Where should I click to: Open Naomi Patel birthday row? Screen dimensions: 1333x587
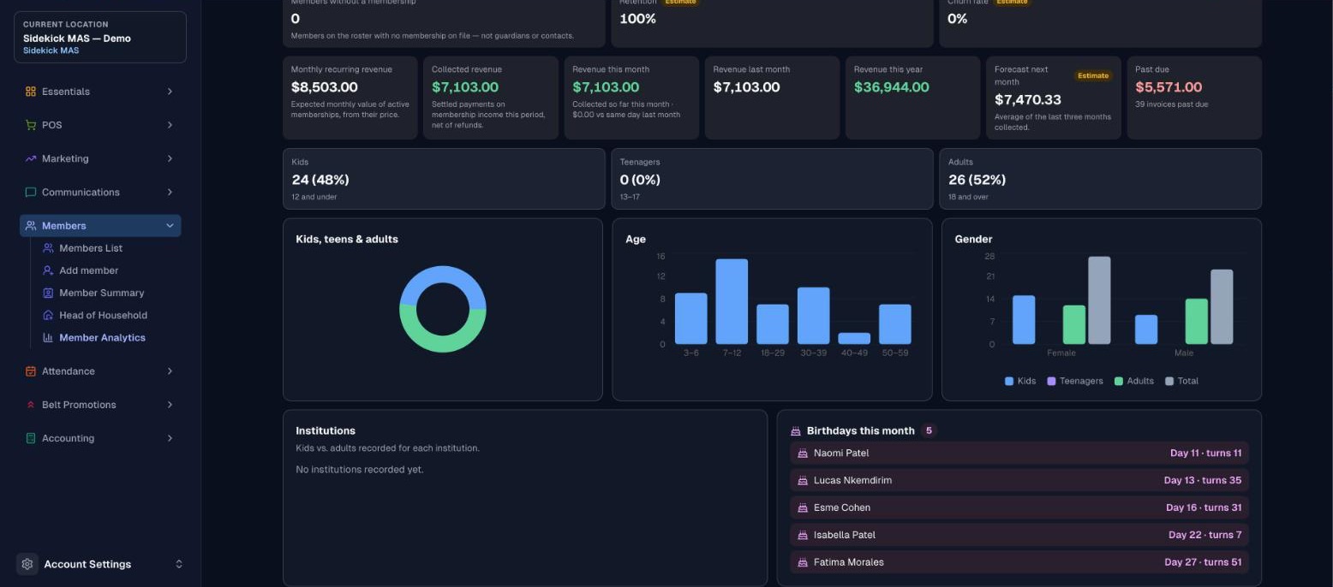tap(1019, 454)
